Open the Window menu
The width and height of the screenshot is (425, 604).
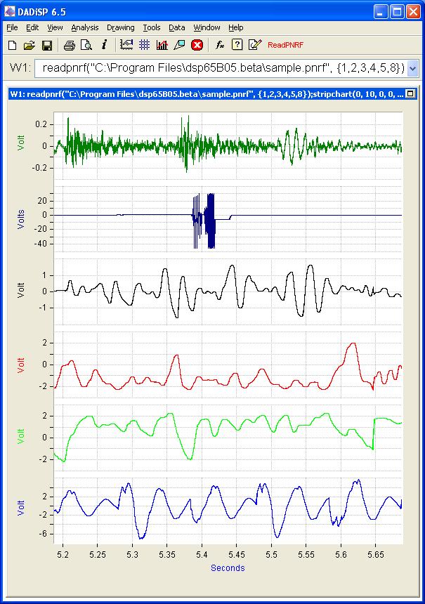(207, 27)
